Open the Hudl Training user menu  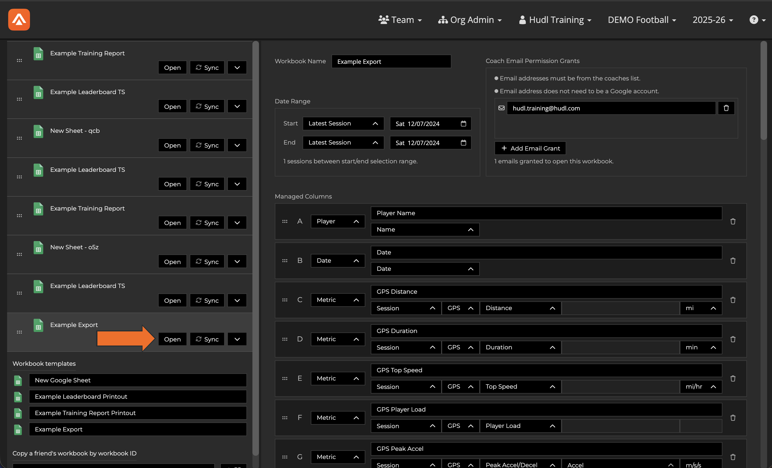tap(555, 20)
